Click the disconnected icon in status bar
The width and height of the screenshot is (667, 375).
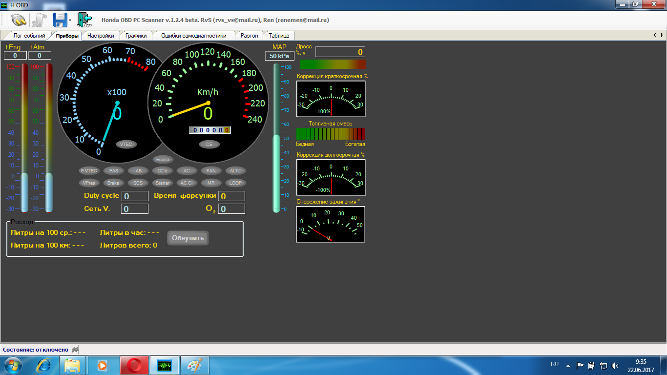[75, 350]
